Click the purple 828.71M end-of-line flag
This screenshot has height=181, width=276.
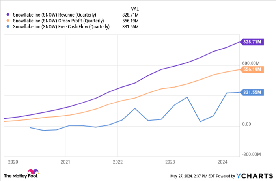(x=253, y=41)
